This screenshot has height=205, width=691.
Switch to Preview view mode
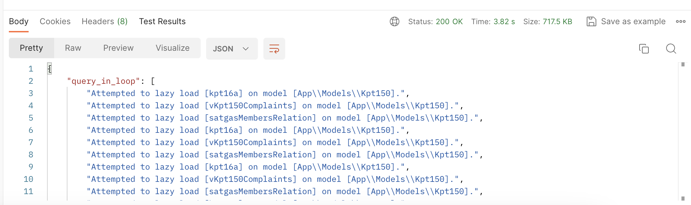118,48
